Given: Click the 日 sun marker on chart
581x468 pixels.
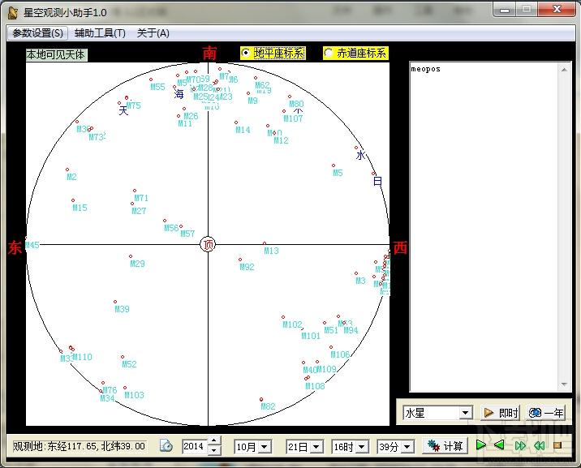Looking at the screenshot, I should pyautogui.click(x=377, y=181).
